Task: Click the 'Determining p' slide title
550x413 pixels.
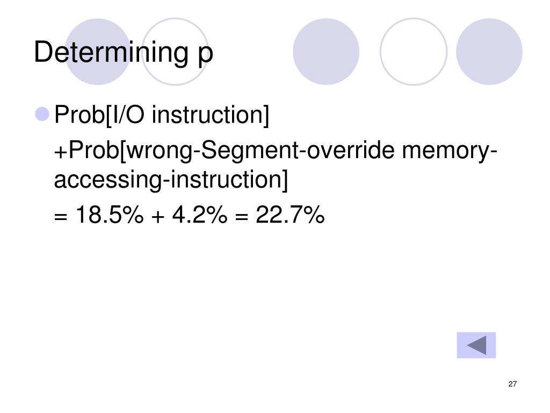Action: 124,53
